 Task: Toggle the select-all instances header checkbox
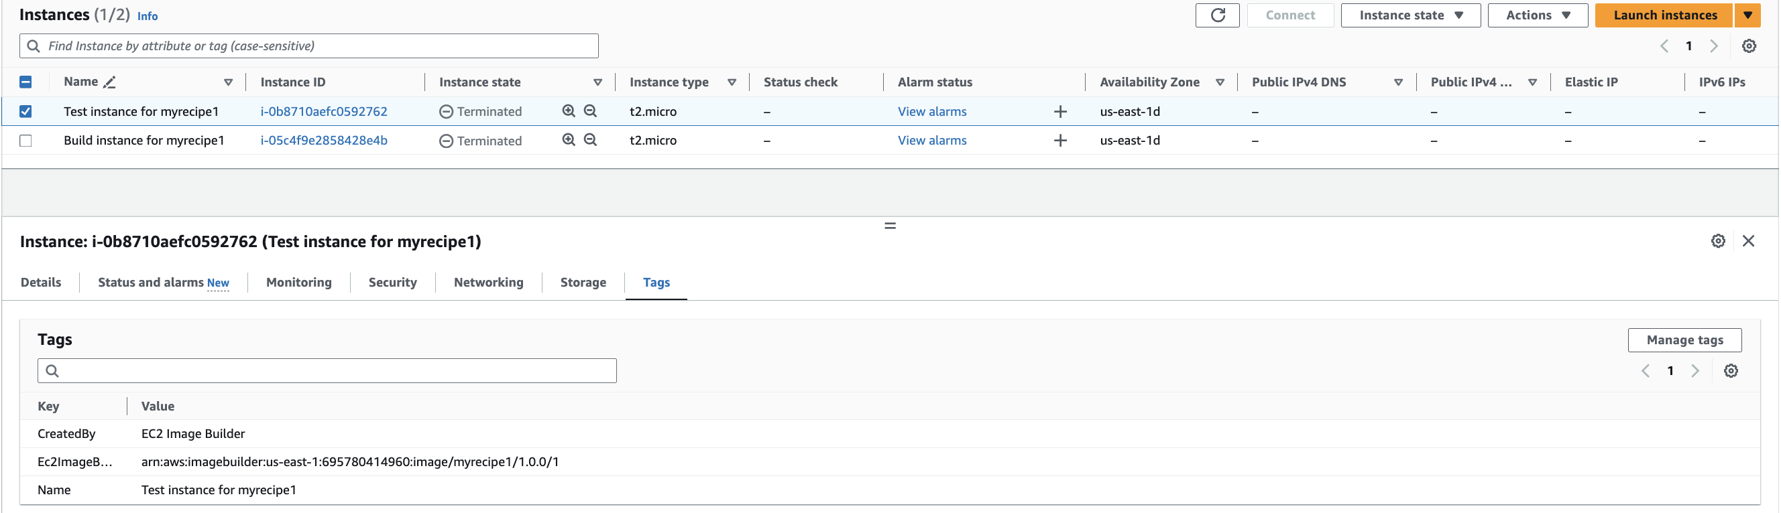pyautogui.click(x=25, y=82)
